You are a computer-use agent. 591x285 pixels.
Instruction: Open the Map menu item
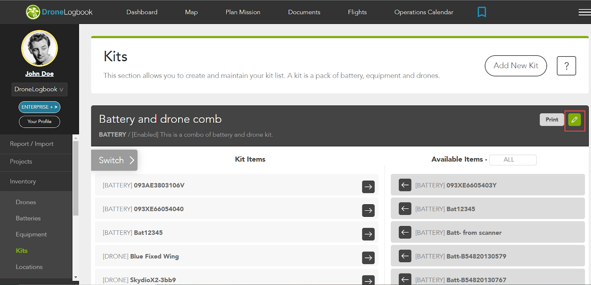point(191,12)
